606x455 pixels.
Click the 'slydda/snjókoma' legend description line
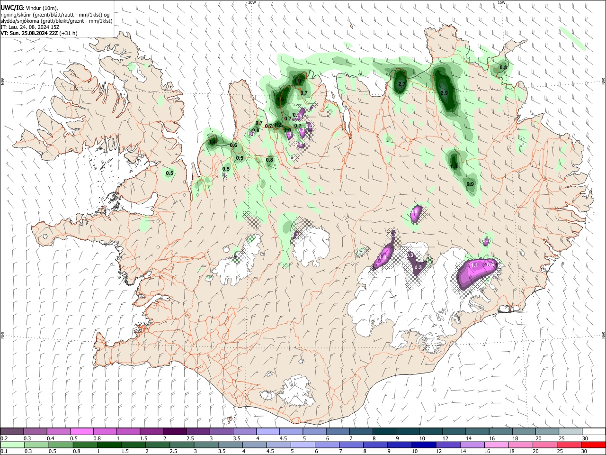[57, 21]
